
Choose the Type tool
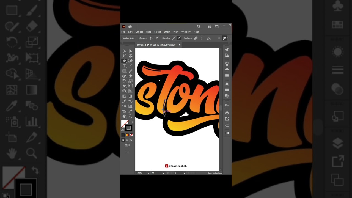coord(124,66)
